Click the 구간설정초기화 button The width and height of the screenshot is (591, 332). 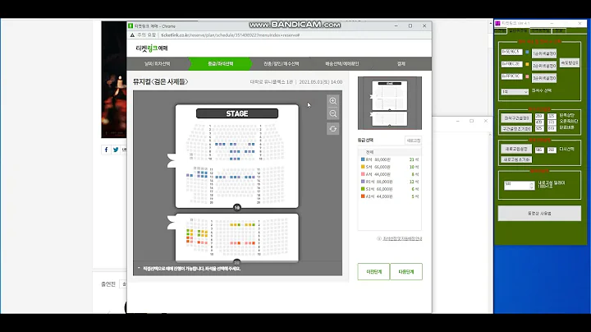click(x=516, y=129)
